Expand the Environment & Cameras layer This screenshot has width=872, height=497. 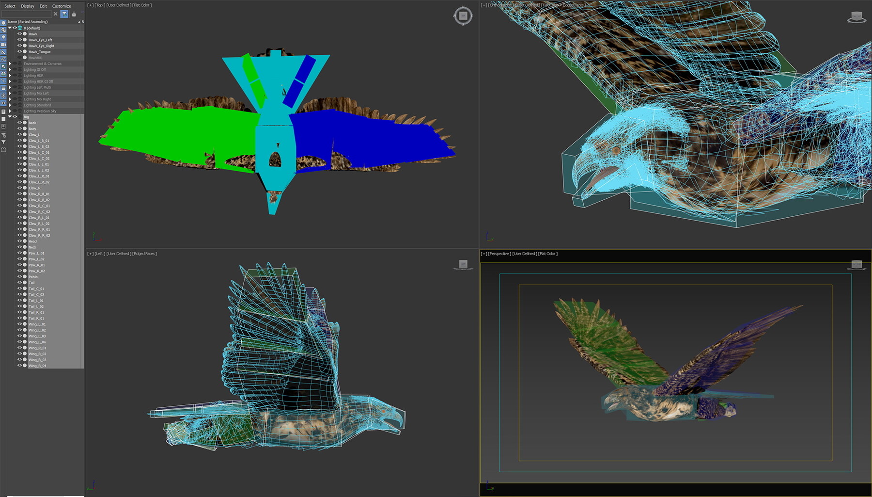(x=10, y=64)
